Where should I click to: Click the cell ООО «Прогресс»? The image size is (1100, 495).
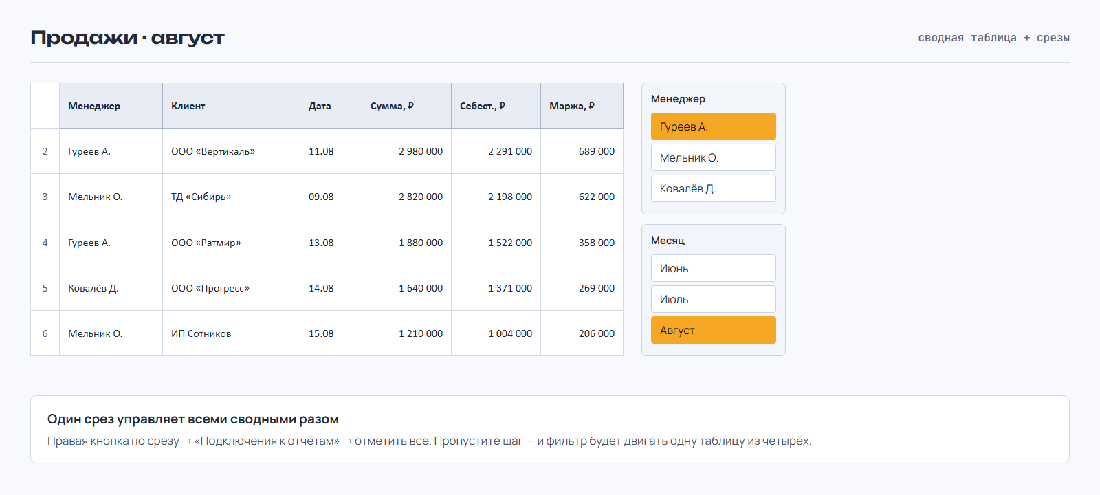(x=232, y=288)
